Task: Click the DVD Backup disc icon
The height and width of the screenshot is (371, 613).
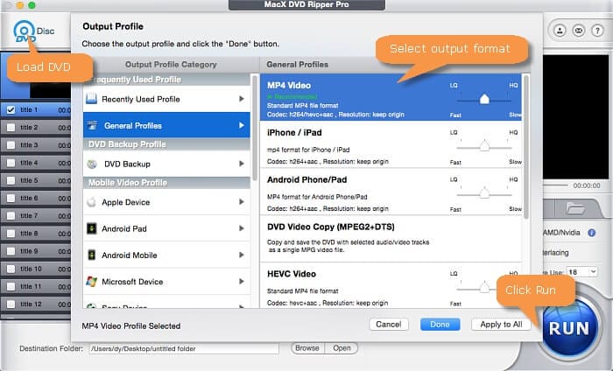Action: pyautogui.click(x=92, y=164)
